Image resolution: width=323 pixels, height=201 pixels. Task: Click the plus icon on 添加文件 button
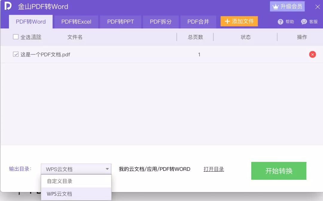228,21
